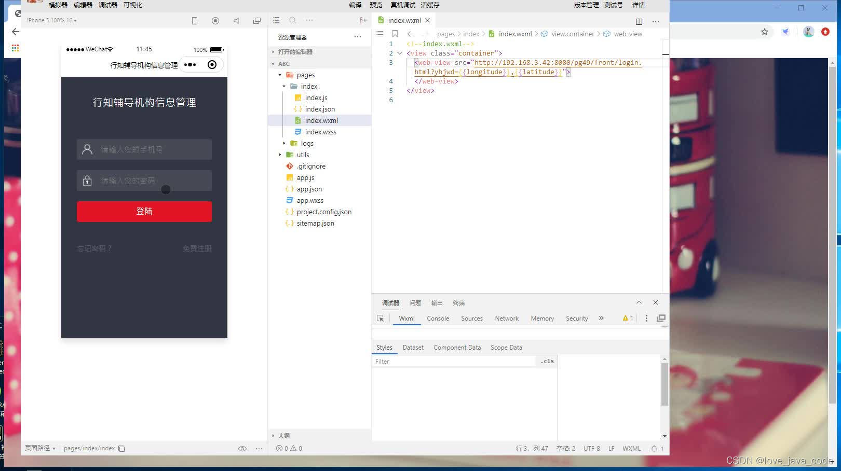Click the outline list icon above line numbers
The image size is (841, 471).
point(379,34)
